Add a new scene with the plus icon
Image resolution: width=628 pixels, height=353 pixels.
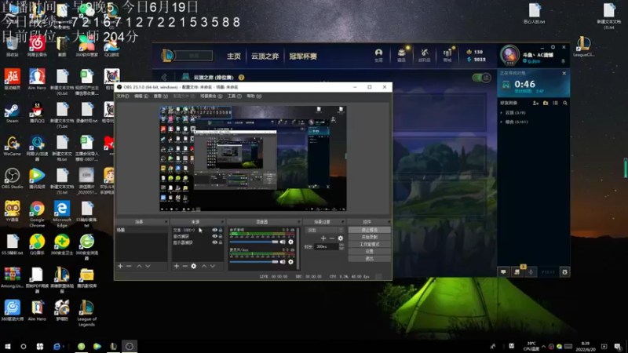[x=120, y=266]
